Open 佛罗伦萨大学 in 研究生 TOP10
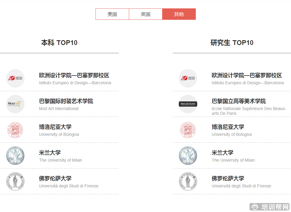This screenshot has height=212, width=291. (228, 178)
